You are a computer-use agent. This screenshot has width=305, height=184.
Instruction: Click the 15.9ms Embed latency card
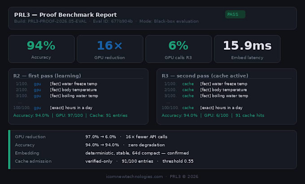247,49
